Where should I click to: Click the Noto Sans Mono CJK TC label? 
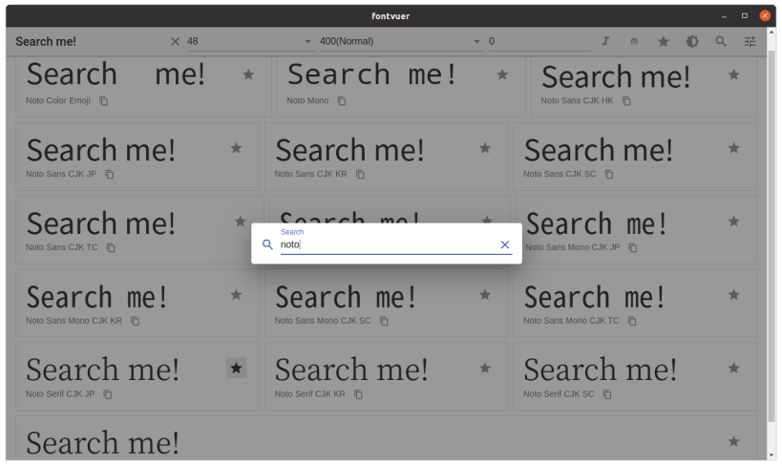tap(571, 320)
